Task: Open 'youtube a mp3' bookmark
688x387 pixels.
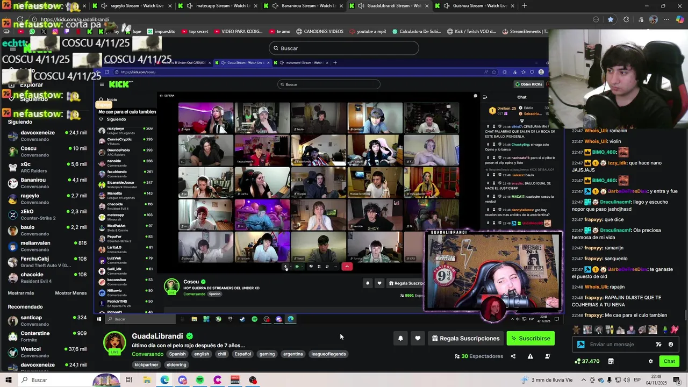Action: pos(367,31)
